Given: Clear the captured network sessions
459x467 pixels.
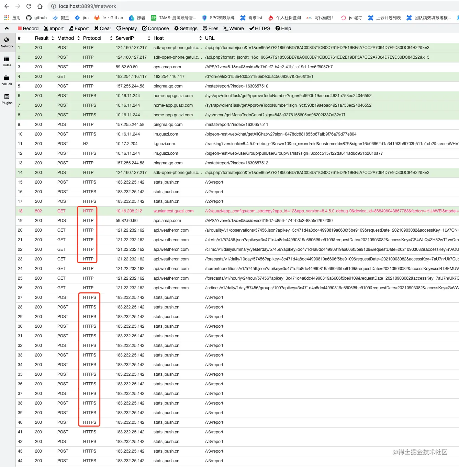Looking at the screenshot, I should (102, 28).
